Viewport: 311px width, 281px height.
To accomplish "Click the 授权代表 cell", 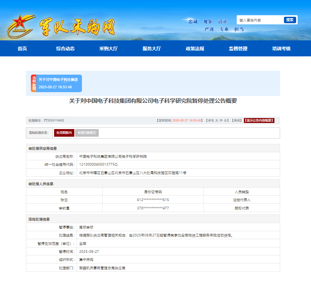I will (242, 208).
